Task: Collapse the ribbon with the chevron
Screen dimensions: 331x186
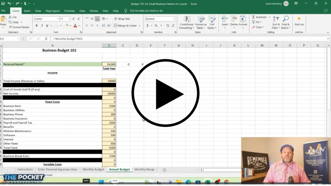Action: (x=328, y=32)
